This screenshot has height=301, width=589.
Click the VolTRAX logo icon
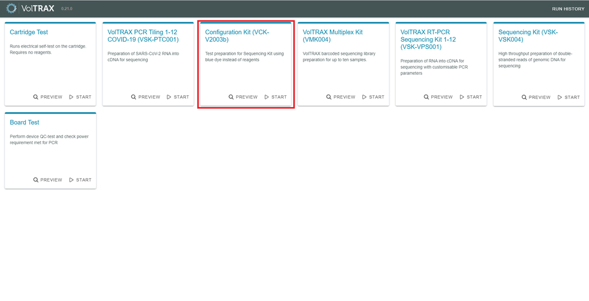tap(12, 8)
